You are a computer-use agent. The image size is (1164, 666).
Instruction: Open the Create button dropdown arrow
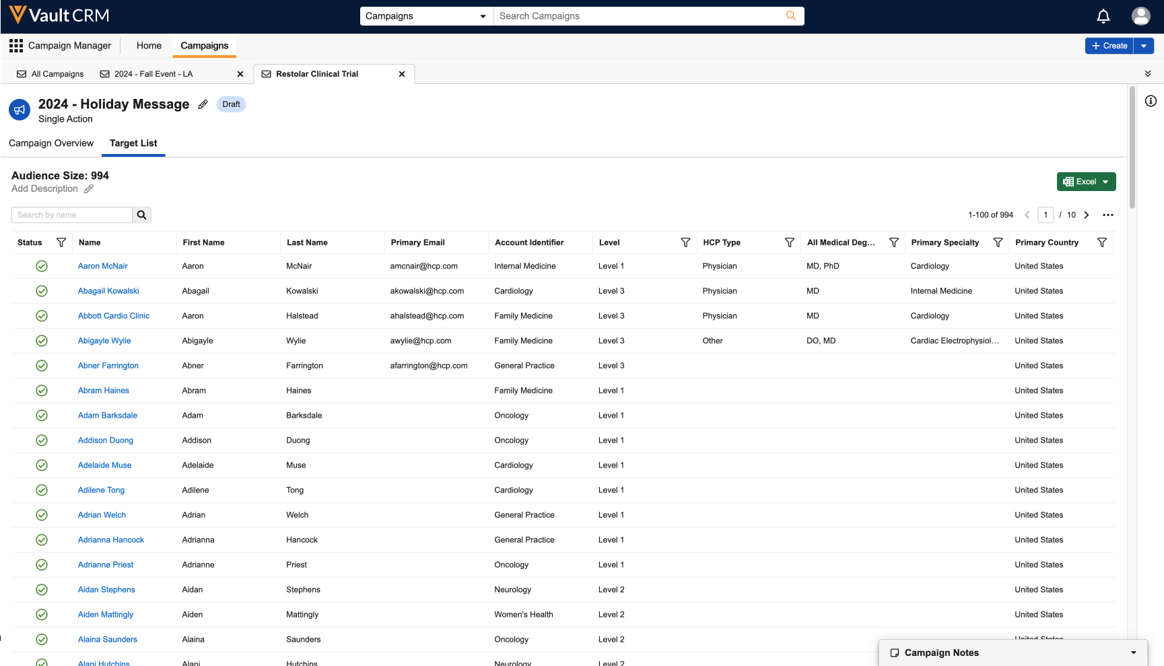[x=1144, y=46]
